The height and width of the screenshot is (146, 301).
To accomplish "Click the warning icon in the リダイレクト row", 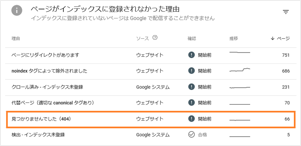I will pos(191,55).
